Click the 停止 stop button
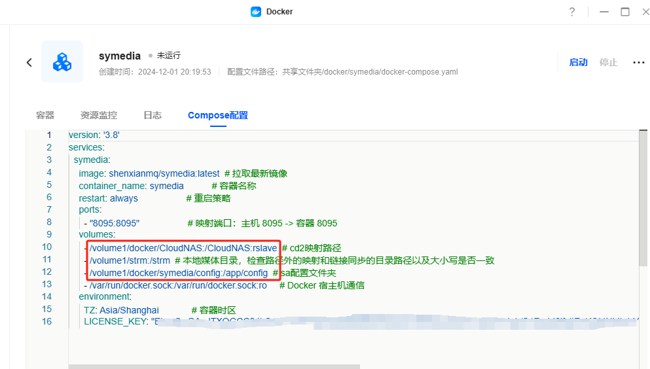Image resolution: width=650 pixels, height=369 pixels. click(608, 62)
